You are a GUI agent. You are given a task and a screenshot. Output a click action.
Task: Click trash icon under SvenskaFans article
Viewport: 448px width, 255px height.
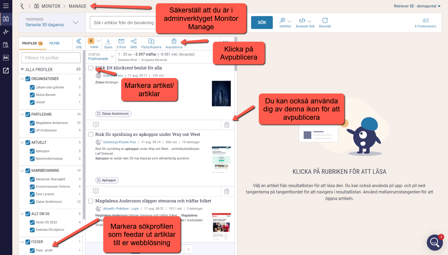pyautogui.click(x=227, y=125)
